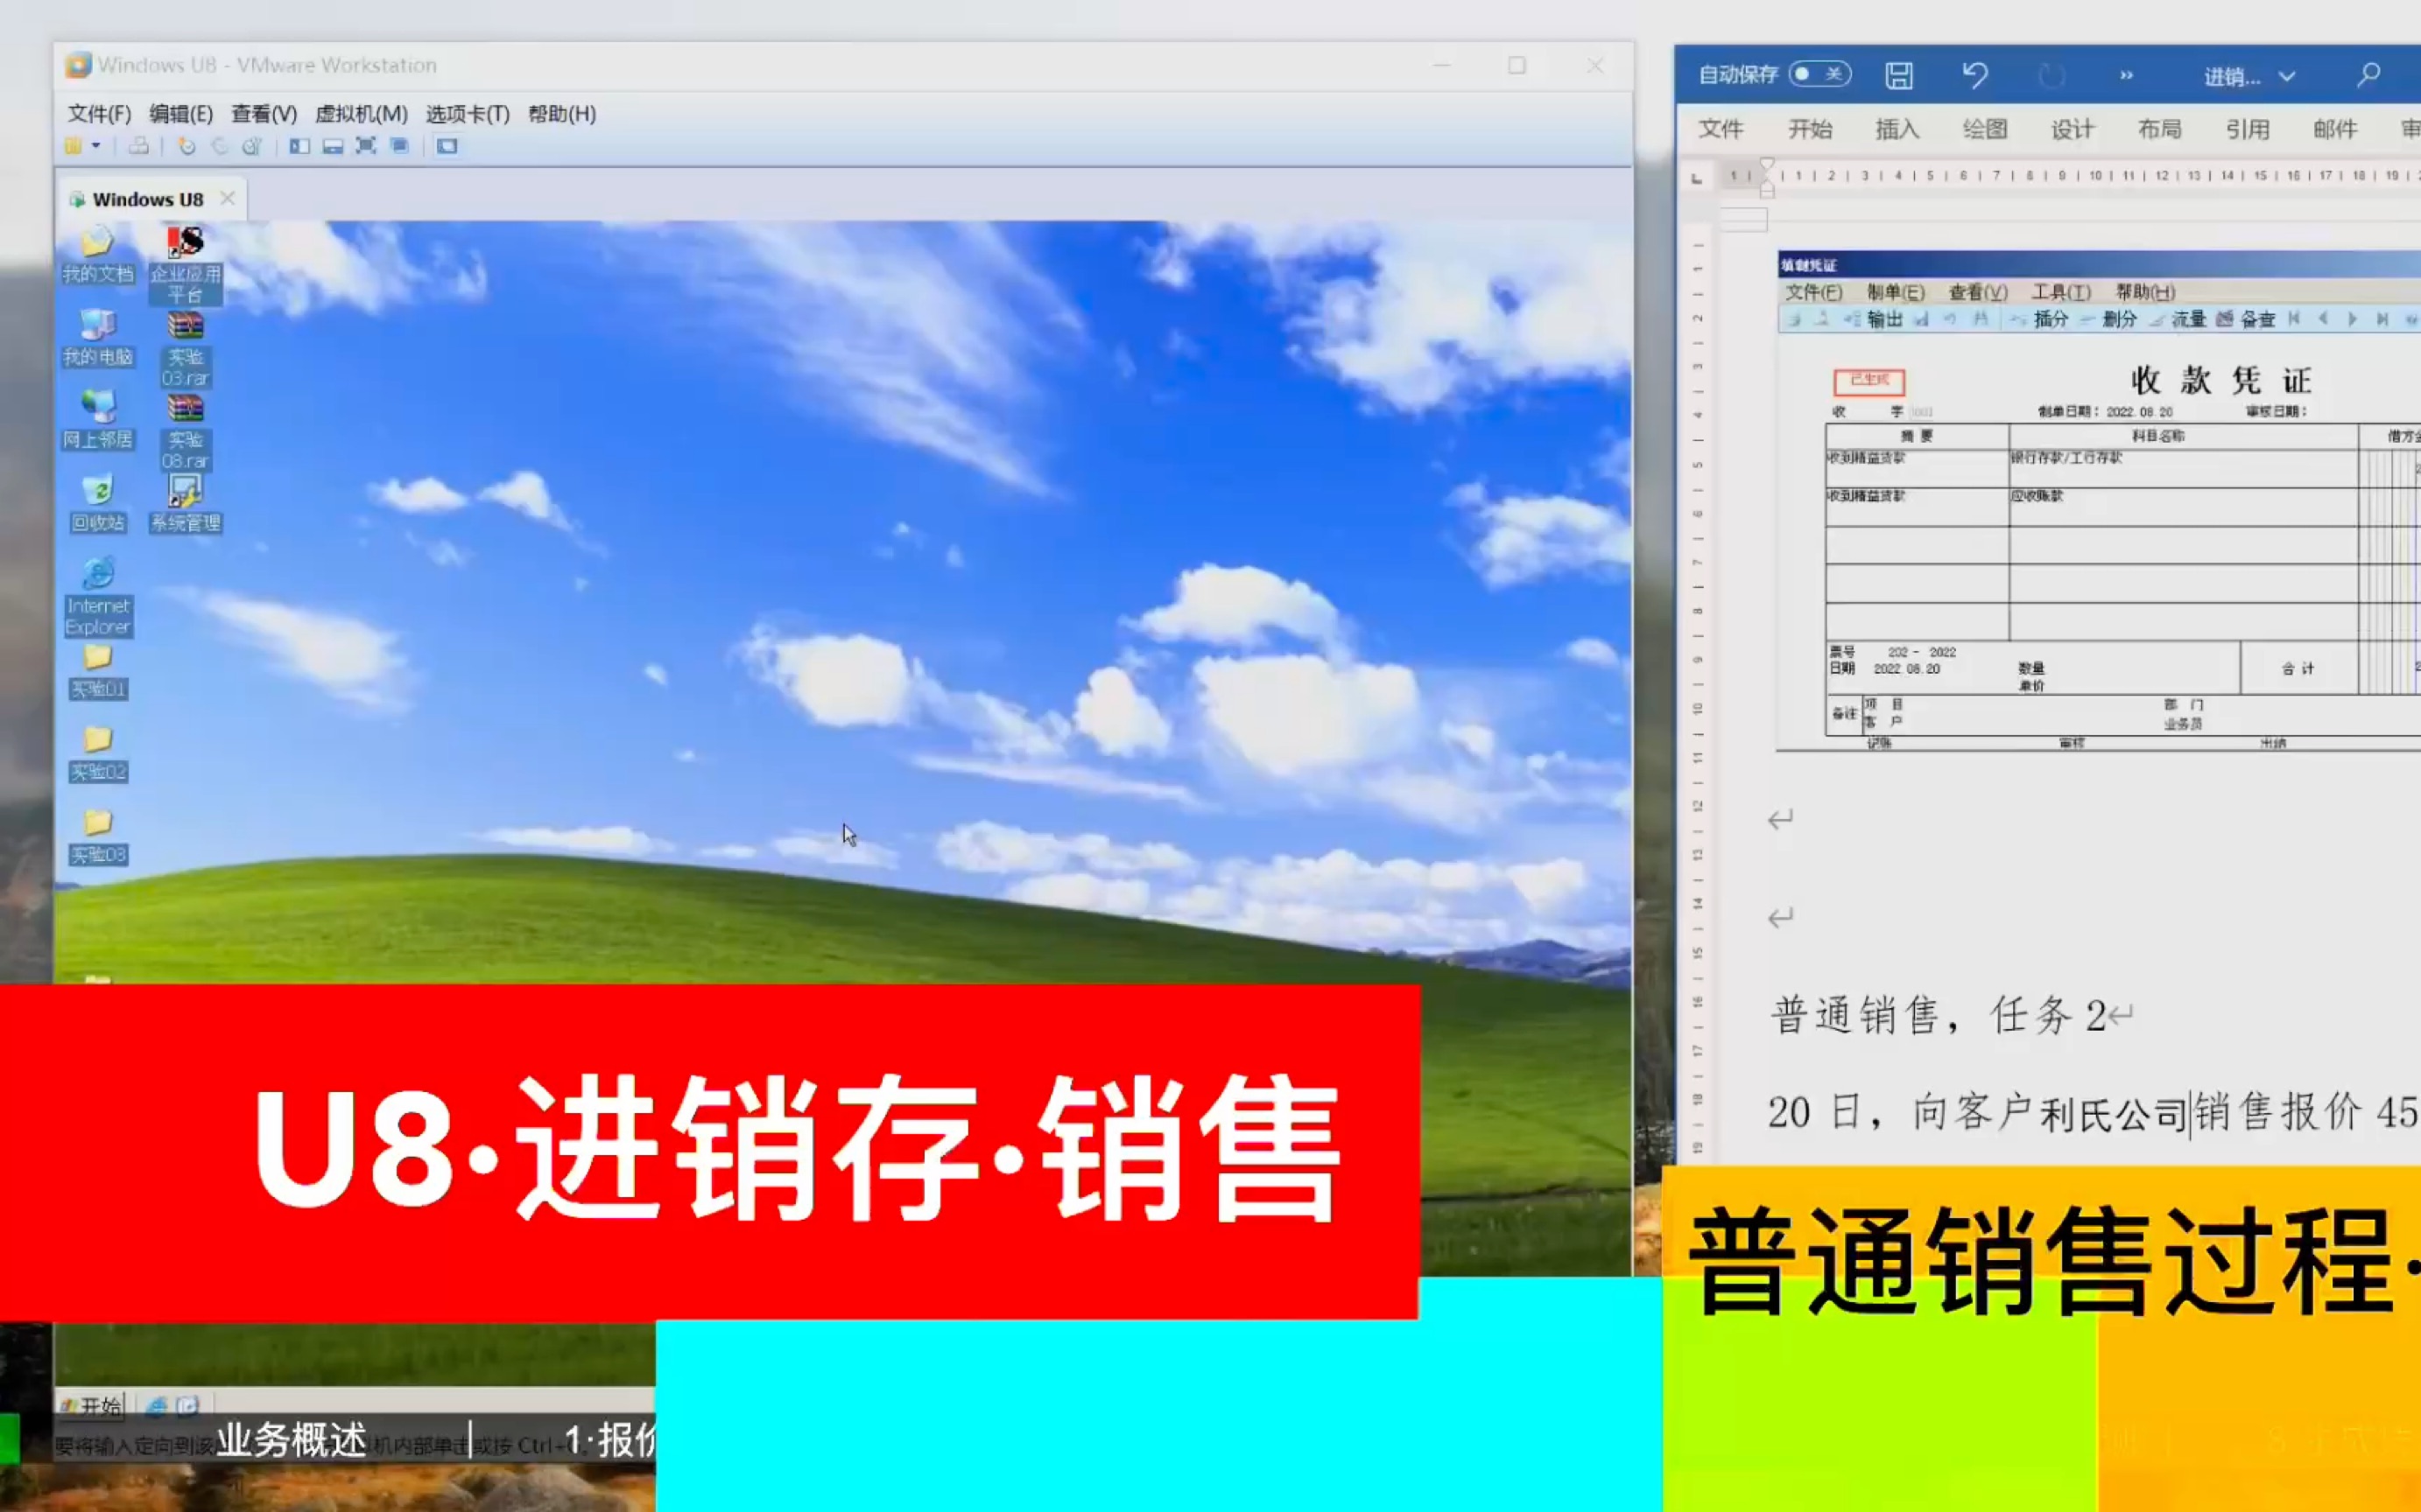Open the Word 邮件 ribbon tab
The width and height of the screenshot is (2421, 1512).
coord(2335,129)
